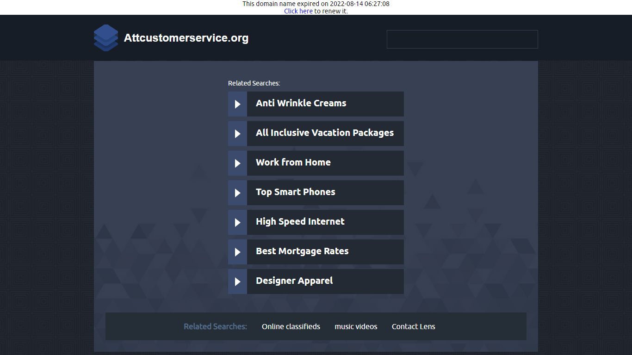This screenshot has width=632, height=355.
Task: Open the Contact Lens related search
Action: 414,326
